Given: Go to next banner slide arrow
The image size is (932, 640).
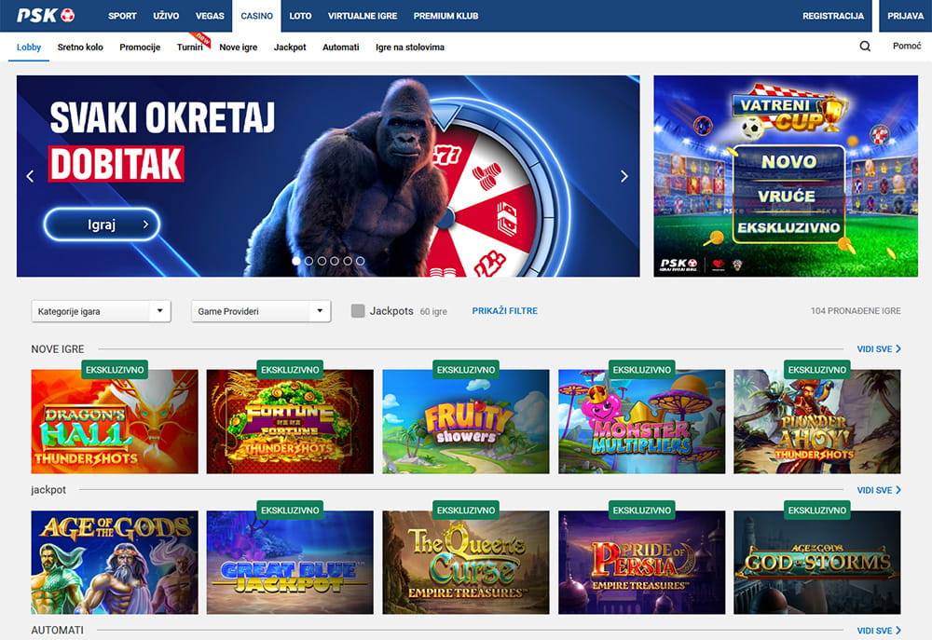Looking at the screenshot, I should (x=624, y=176).
